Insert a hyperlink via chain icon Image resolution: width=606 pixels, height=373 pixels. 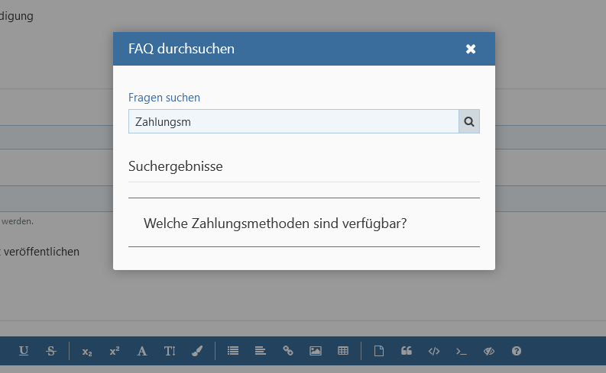288,351
